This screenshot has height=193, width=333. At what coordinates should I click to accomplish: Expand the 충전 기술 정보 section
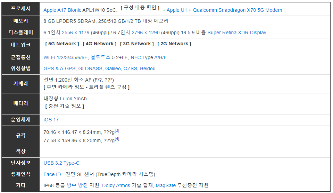[x=65, y=106]
